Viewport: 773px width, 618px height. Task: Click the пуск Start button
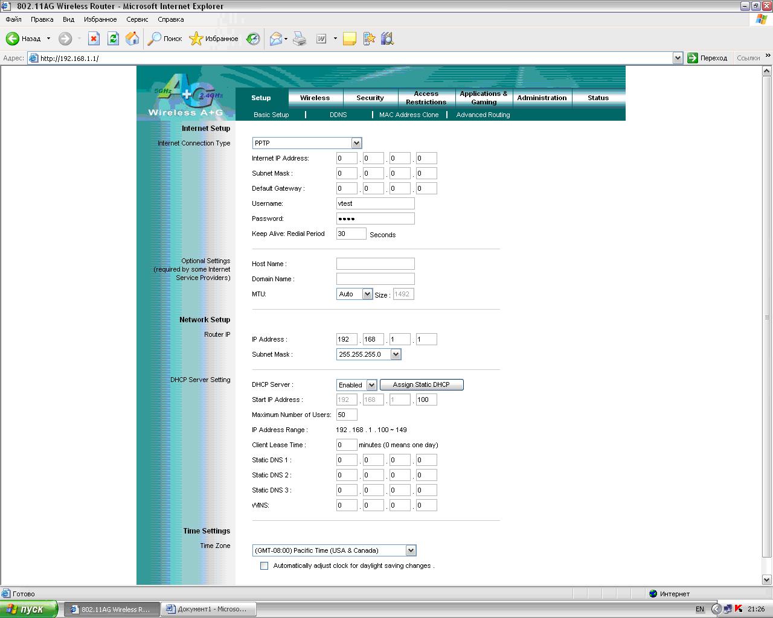28,609
